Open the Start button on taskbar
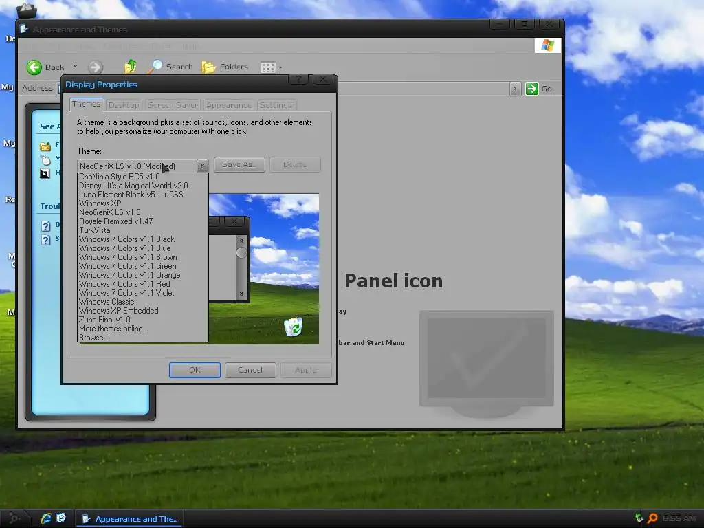Screen dimensions: 704x528 pos(14,518)
